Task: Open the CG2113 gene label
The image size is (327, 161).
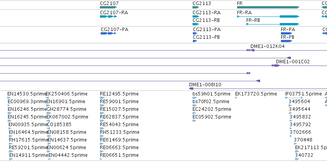Action: point(202,3)
